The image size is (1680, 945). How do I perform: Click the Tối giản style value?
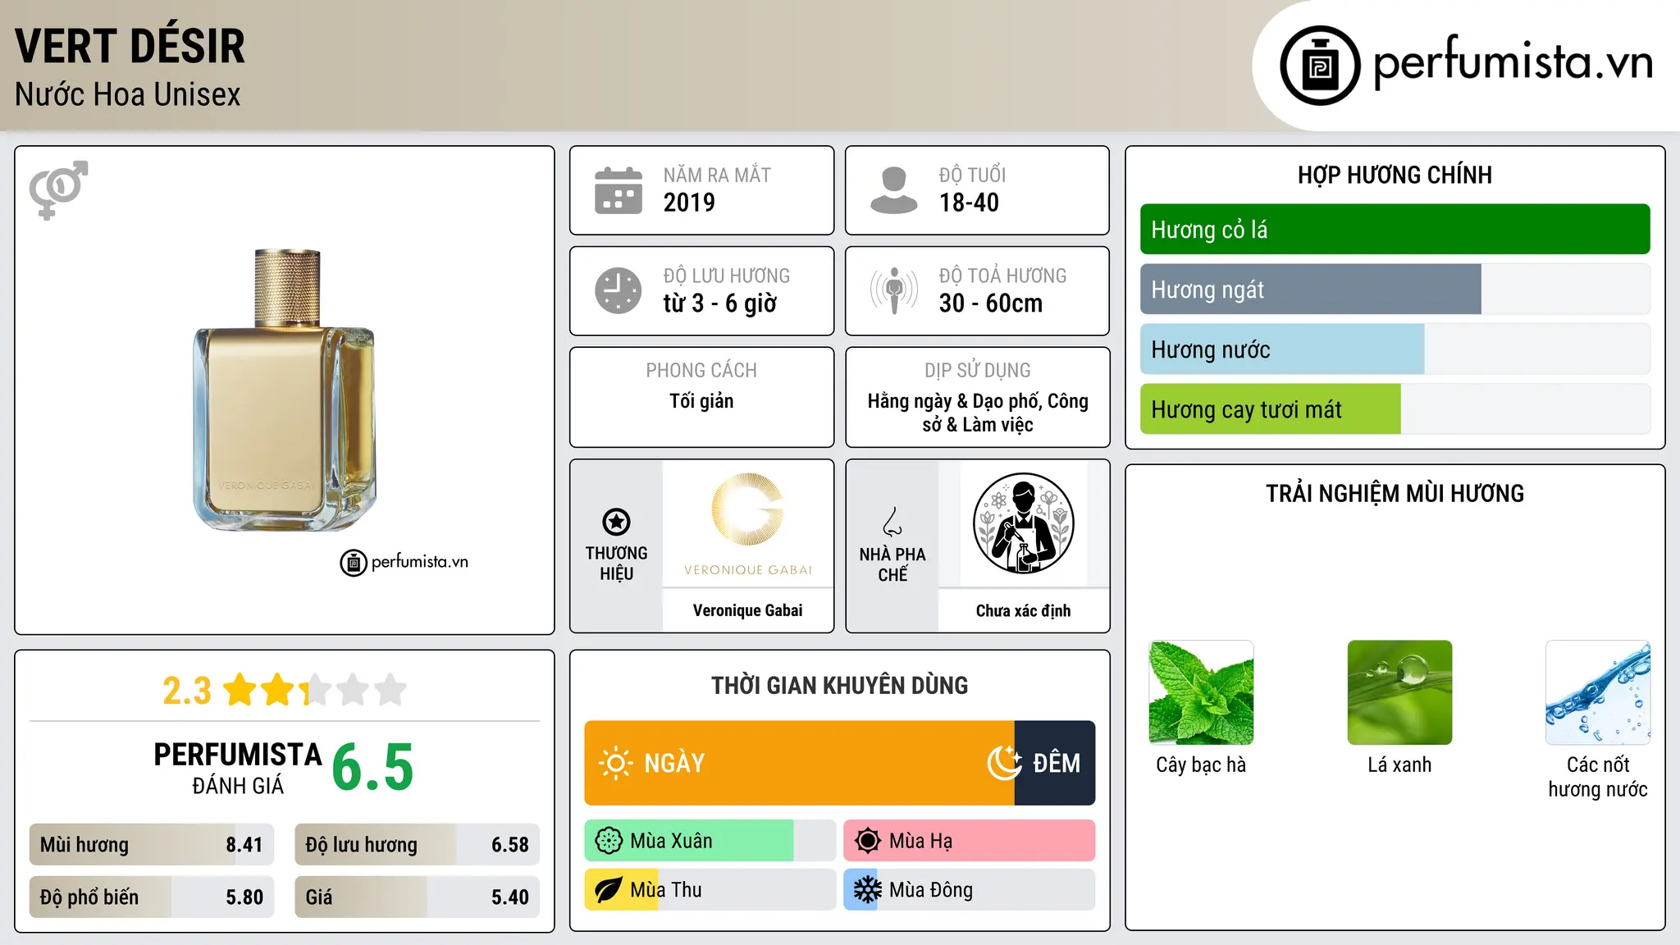[x=701, y=401]
